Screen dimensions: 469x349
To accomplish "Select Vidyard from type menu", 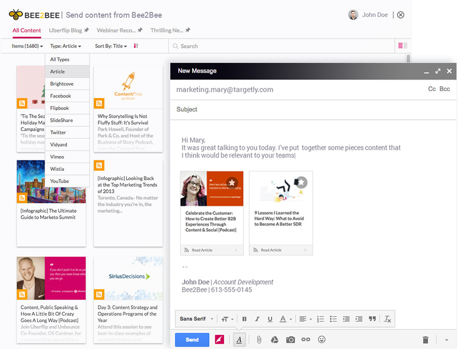I will [67, 145].
